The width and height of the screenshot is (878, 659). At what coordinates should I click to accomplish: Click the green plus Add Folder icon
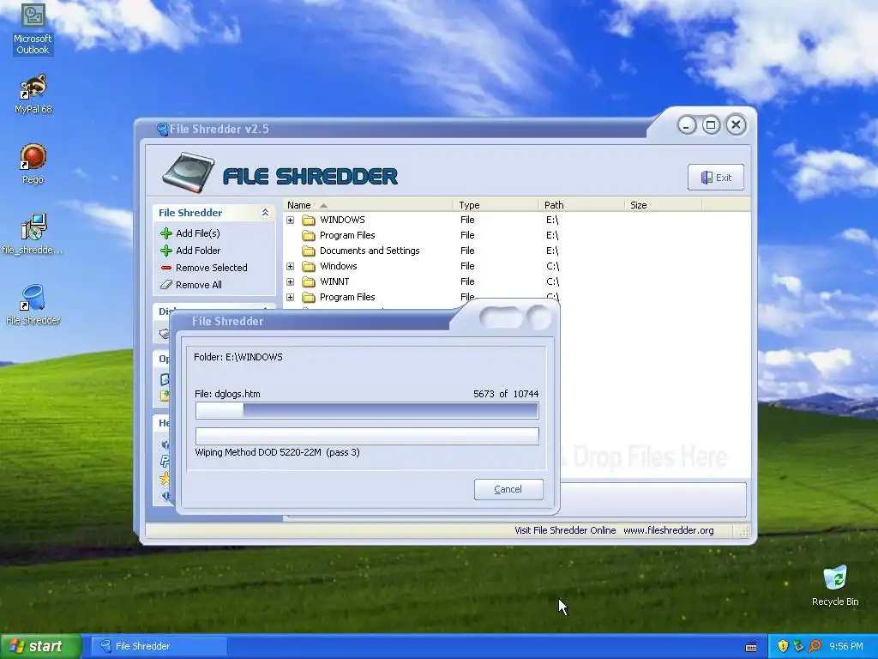166,251
